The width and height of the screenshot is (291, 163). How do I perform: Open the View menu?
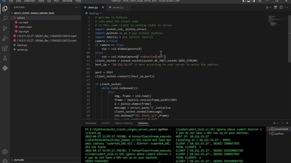click(x=41, y=1)
